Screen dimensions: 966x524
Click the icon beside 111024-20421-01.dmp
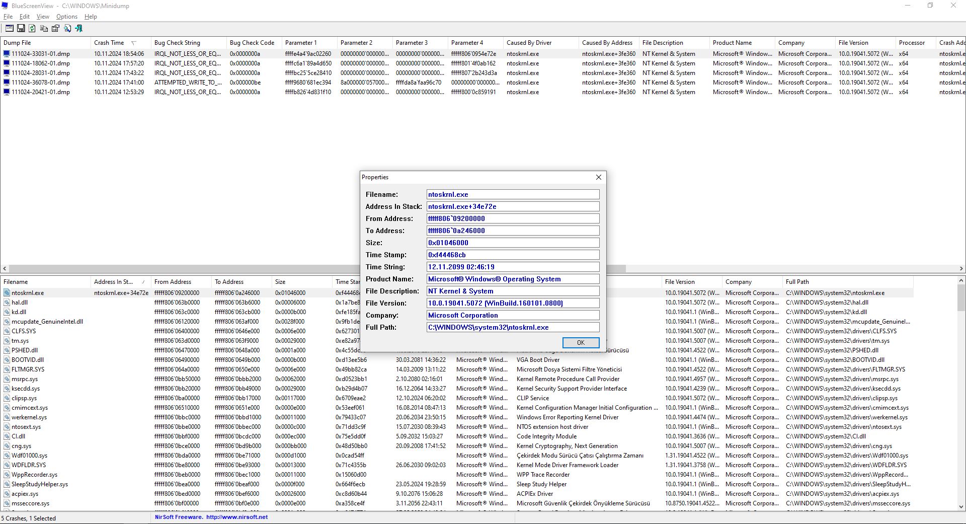pos(7,92)
